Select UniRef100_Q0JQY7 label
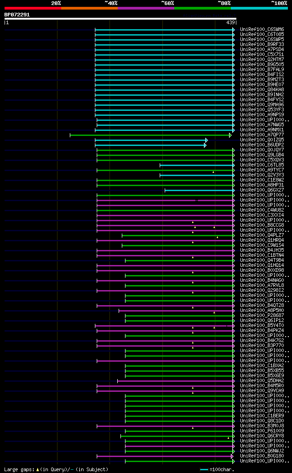This screenshot has width=292, height=473. point(262,150)
